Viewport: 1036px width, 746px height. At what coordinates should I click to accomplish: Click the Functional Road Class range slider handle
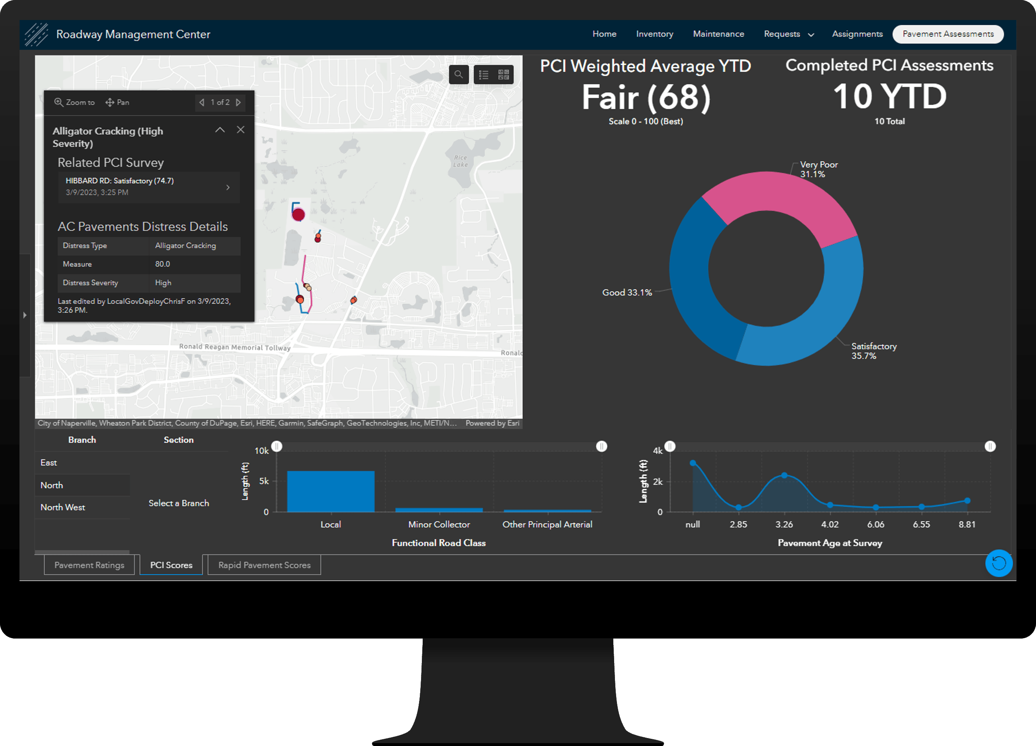pos(277,447)
